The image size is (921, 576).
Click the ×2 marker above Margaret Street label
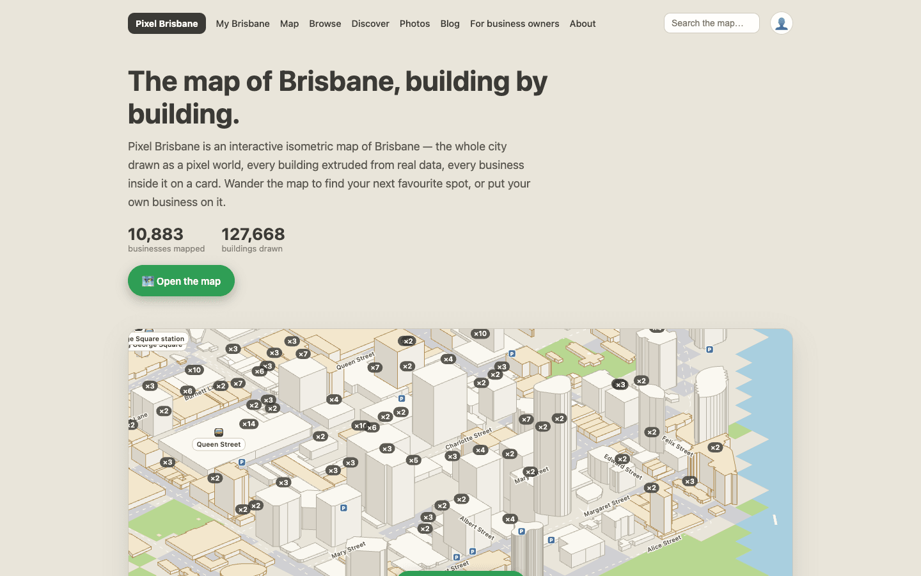651,488
